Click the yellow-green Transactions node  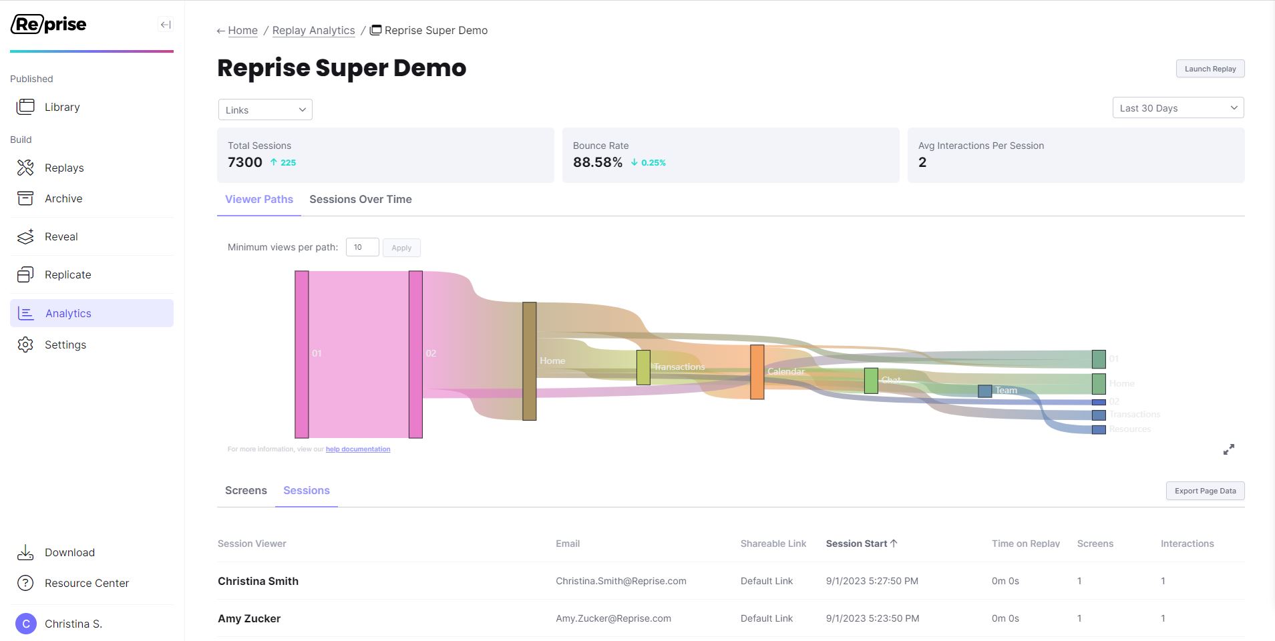click(643, 367)
